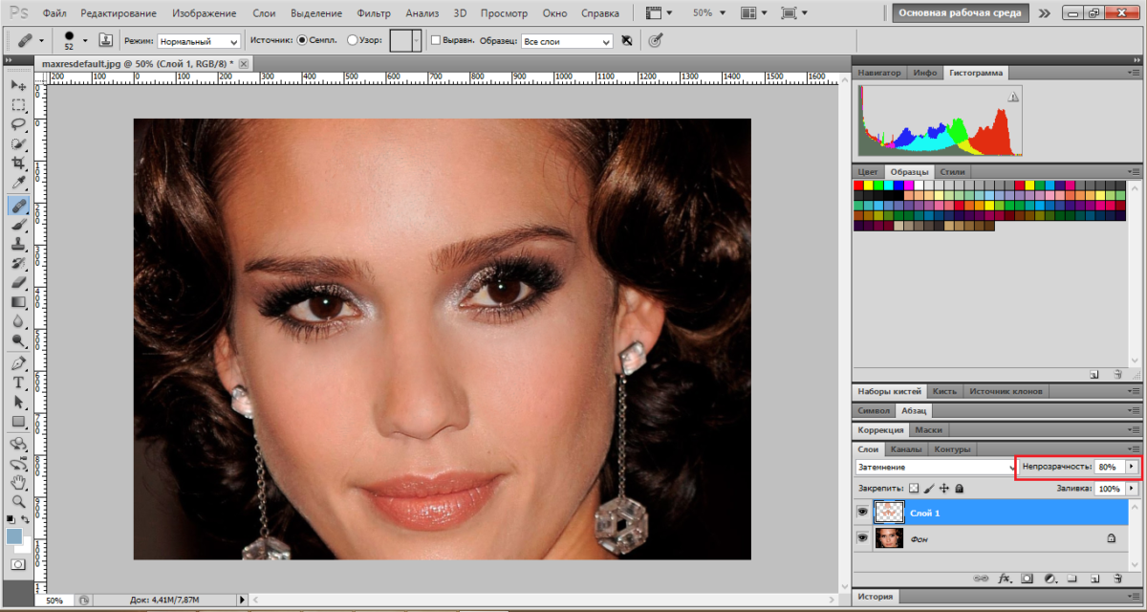
Task: Open the Образец dropdown showing Все слои
Action: point(566,42)
